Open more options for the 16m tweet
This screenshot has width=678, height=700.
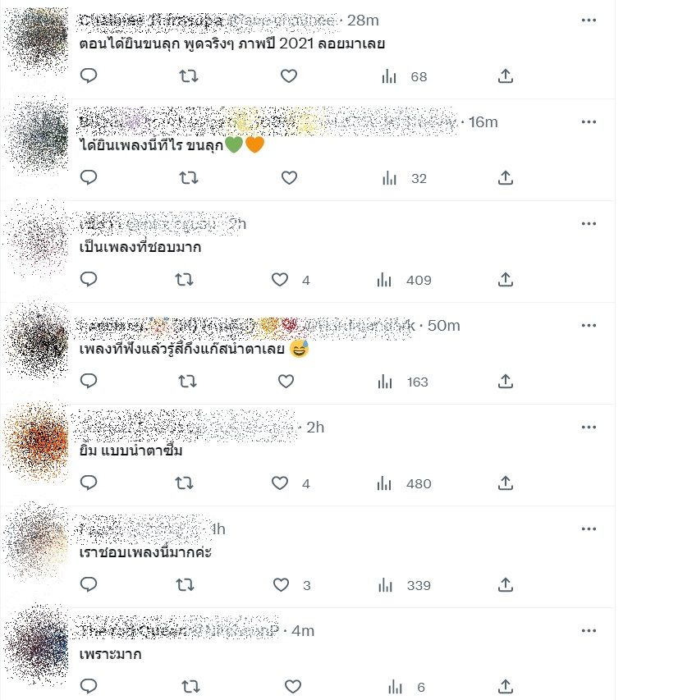point(589,122)
